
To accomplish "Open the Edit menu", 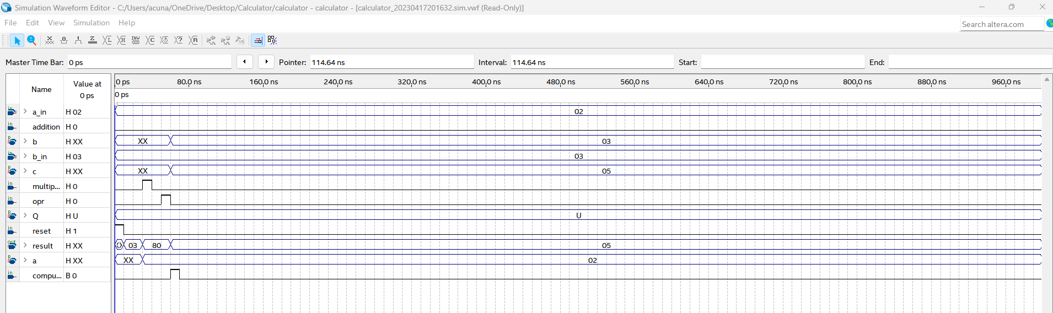I will tap(33, 23).
